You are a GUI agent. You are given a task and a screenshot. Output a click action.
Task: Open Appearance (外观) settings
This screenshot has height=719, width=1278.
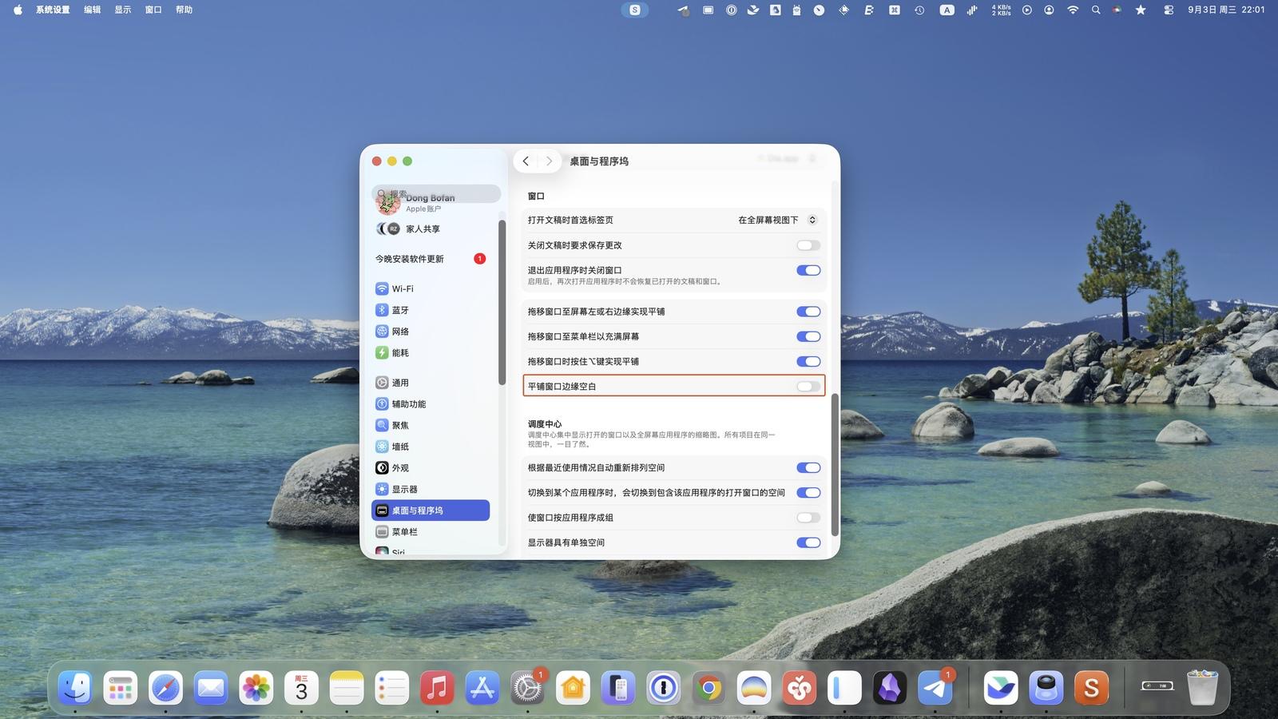399,468
